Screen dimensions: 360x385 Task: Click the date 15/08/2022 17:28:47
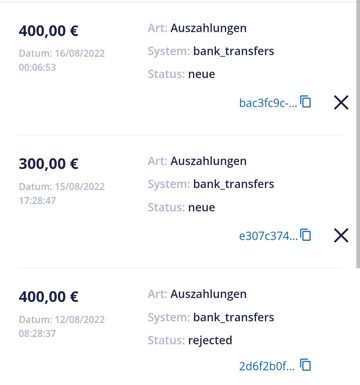coord(62,193)
